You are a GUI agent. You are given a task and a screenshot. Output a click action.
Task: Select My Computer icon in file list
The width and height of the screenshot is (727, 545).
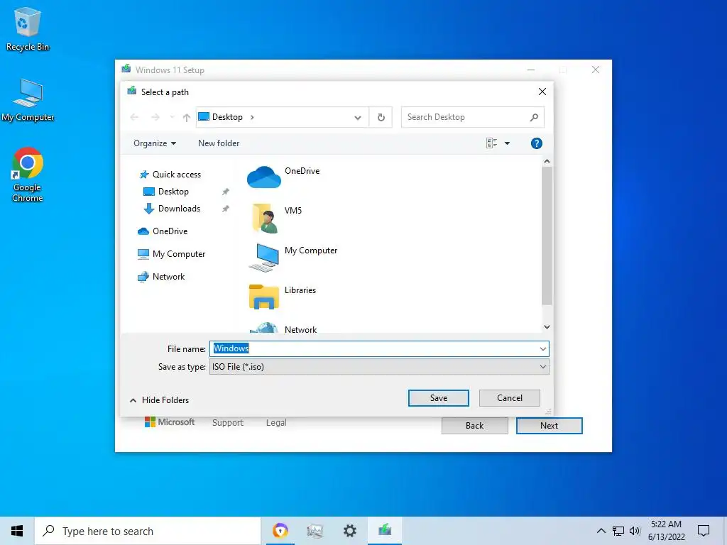264,257
